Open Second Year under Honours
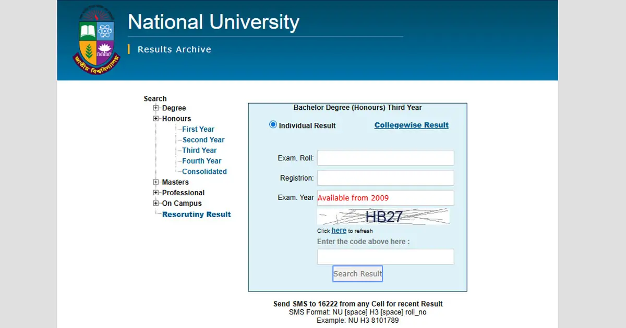 click(203, 140)
